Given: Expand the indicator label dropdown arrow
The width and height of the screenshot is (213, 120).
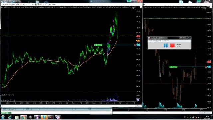Looking at the screenshot, I should coord(141,7).
